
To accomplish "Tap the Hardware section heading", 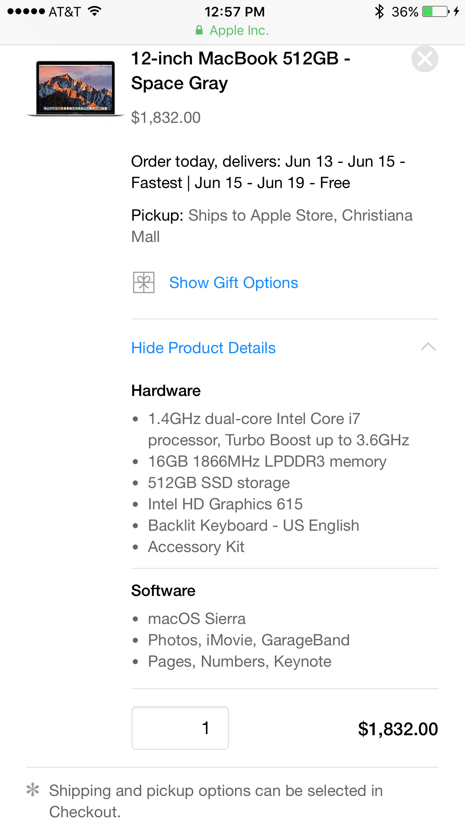I will (x=166, y=391).
